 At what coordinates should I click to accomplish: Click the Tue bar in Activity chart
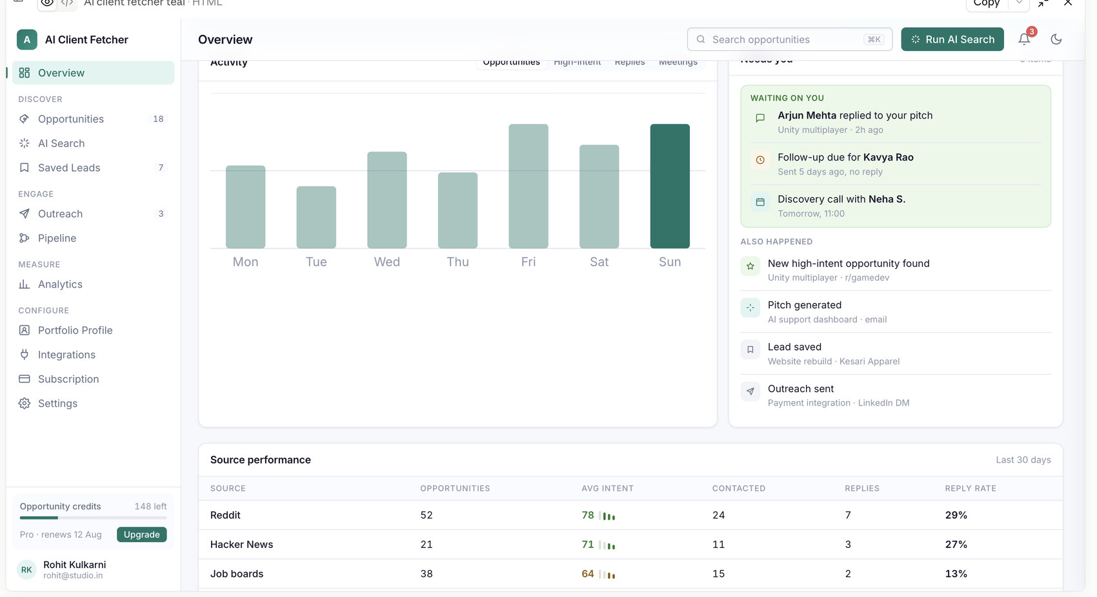(x=316, y=217)
